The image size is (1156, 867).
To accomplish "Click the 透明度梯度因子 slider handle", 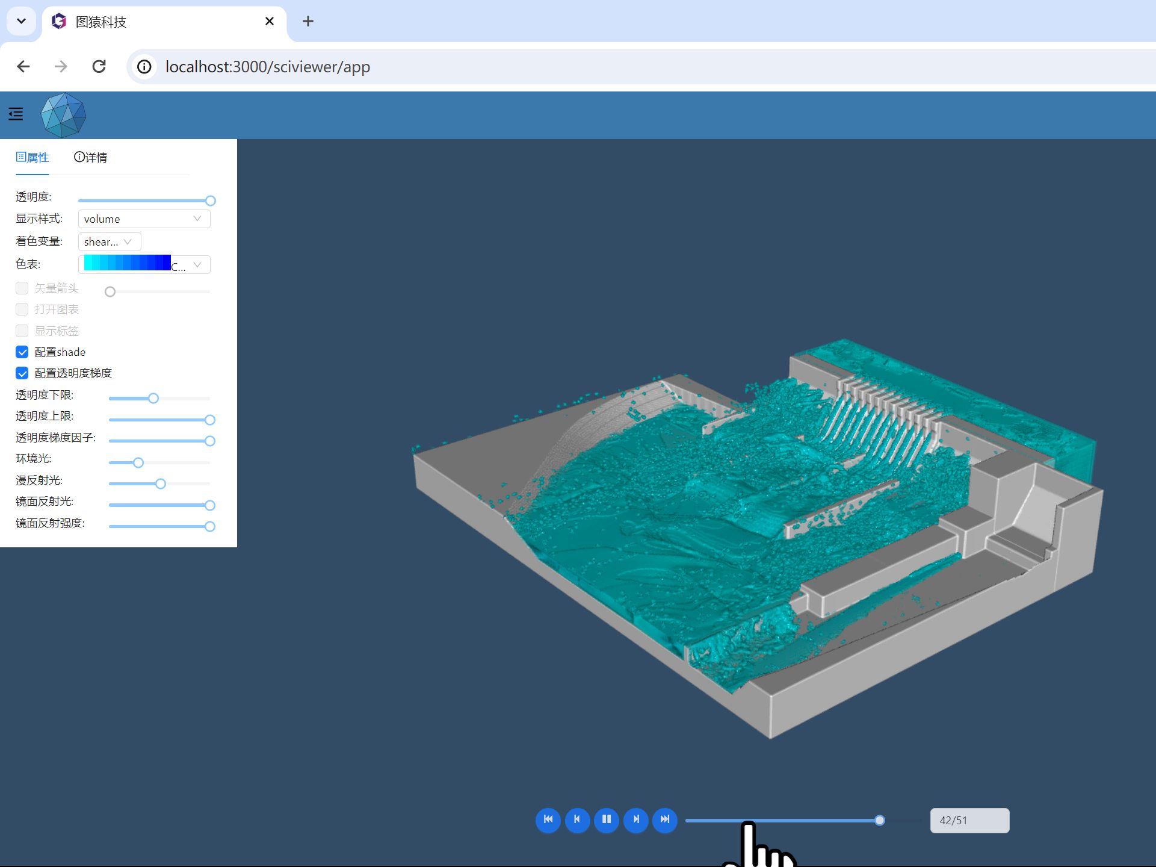I will coord(210,441).
